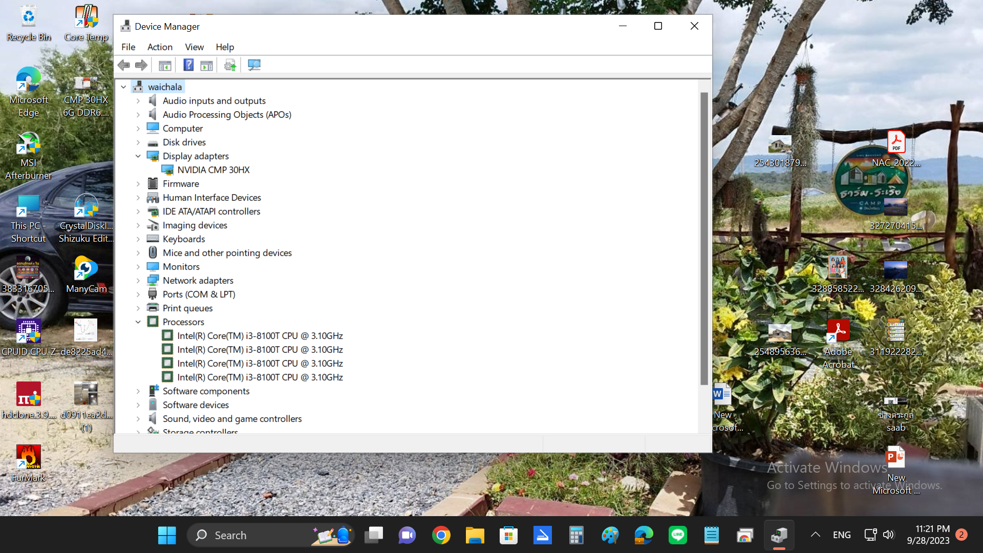Viewport: 983px width, 553px height.
Task: Click the Monitors category icon
Action: coord(153,266)
